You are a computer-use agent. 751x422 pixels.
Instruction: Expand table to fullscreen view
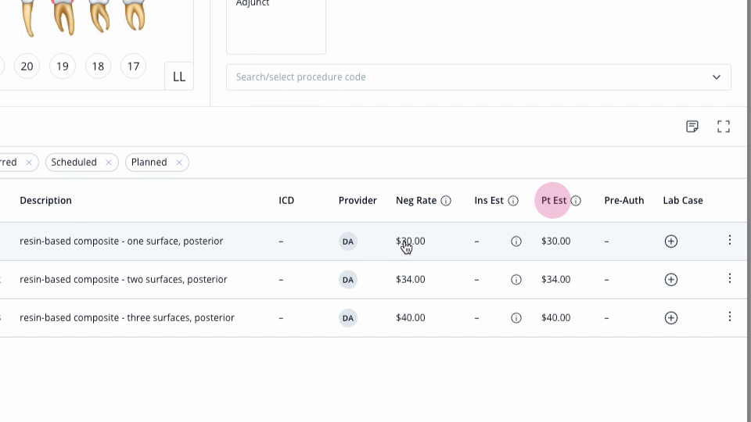723,127
